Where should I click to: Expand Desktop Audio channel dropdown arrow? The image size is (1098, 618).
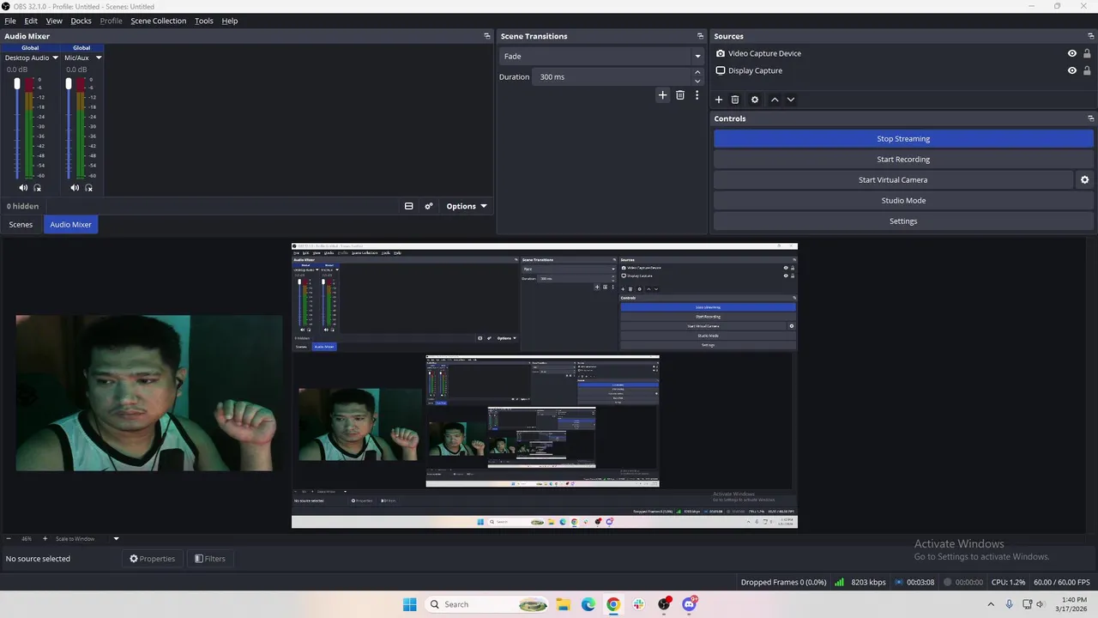(x=56, y=58)
